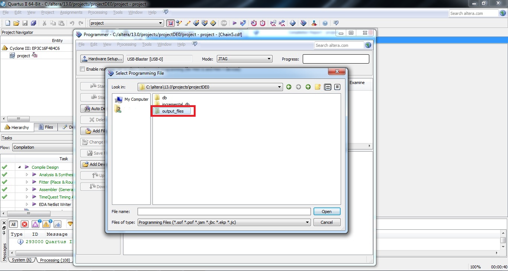
Task: Expand the EDA Netlist Writer task
Action: (x=27, y=204)
